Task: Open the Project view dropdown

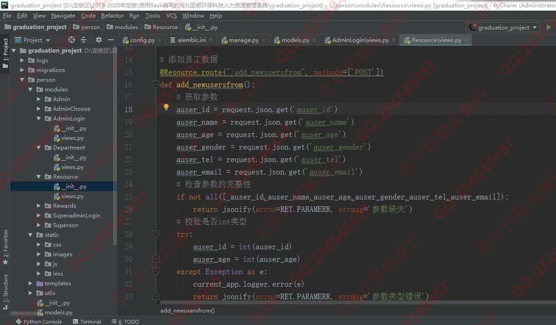Action: click(32, 40)
